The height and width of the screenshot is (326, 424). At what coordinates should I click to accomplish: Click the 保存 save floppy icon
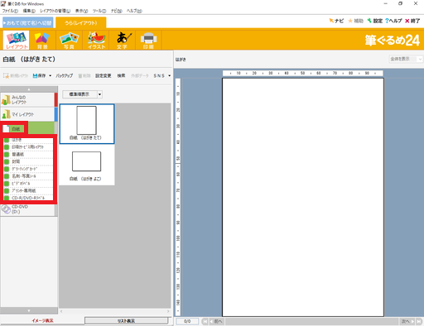[35, 75]
